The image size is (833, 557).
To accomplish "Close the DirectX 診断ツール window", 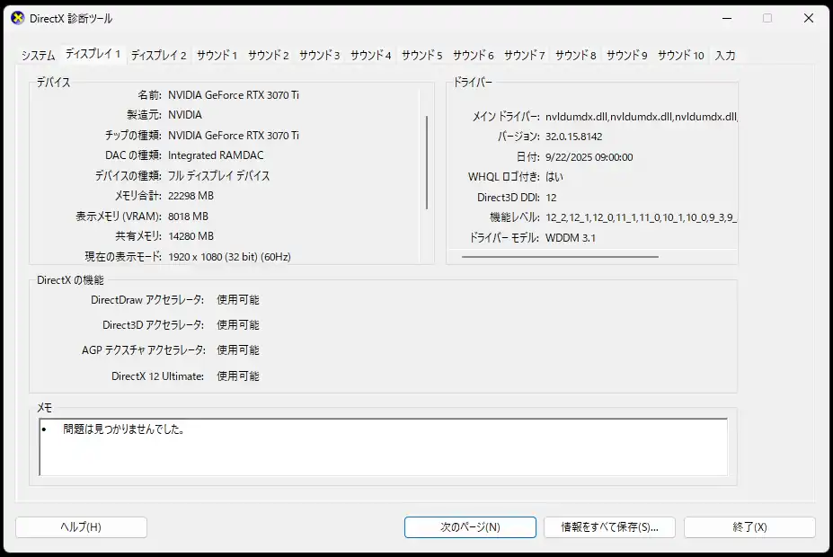I will point(808,18).
